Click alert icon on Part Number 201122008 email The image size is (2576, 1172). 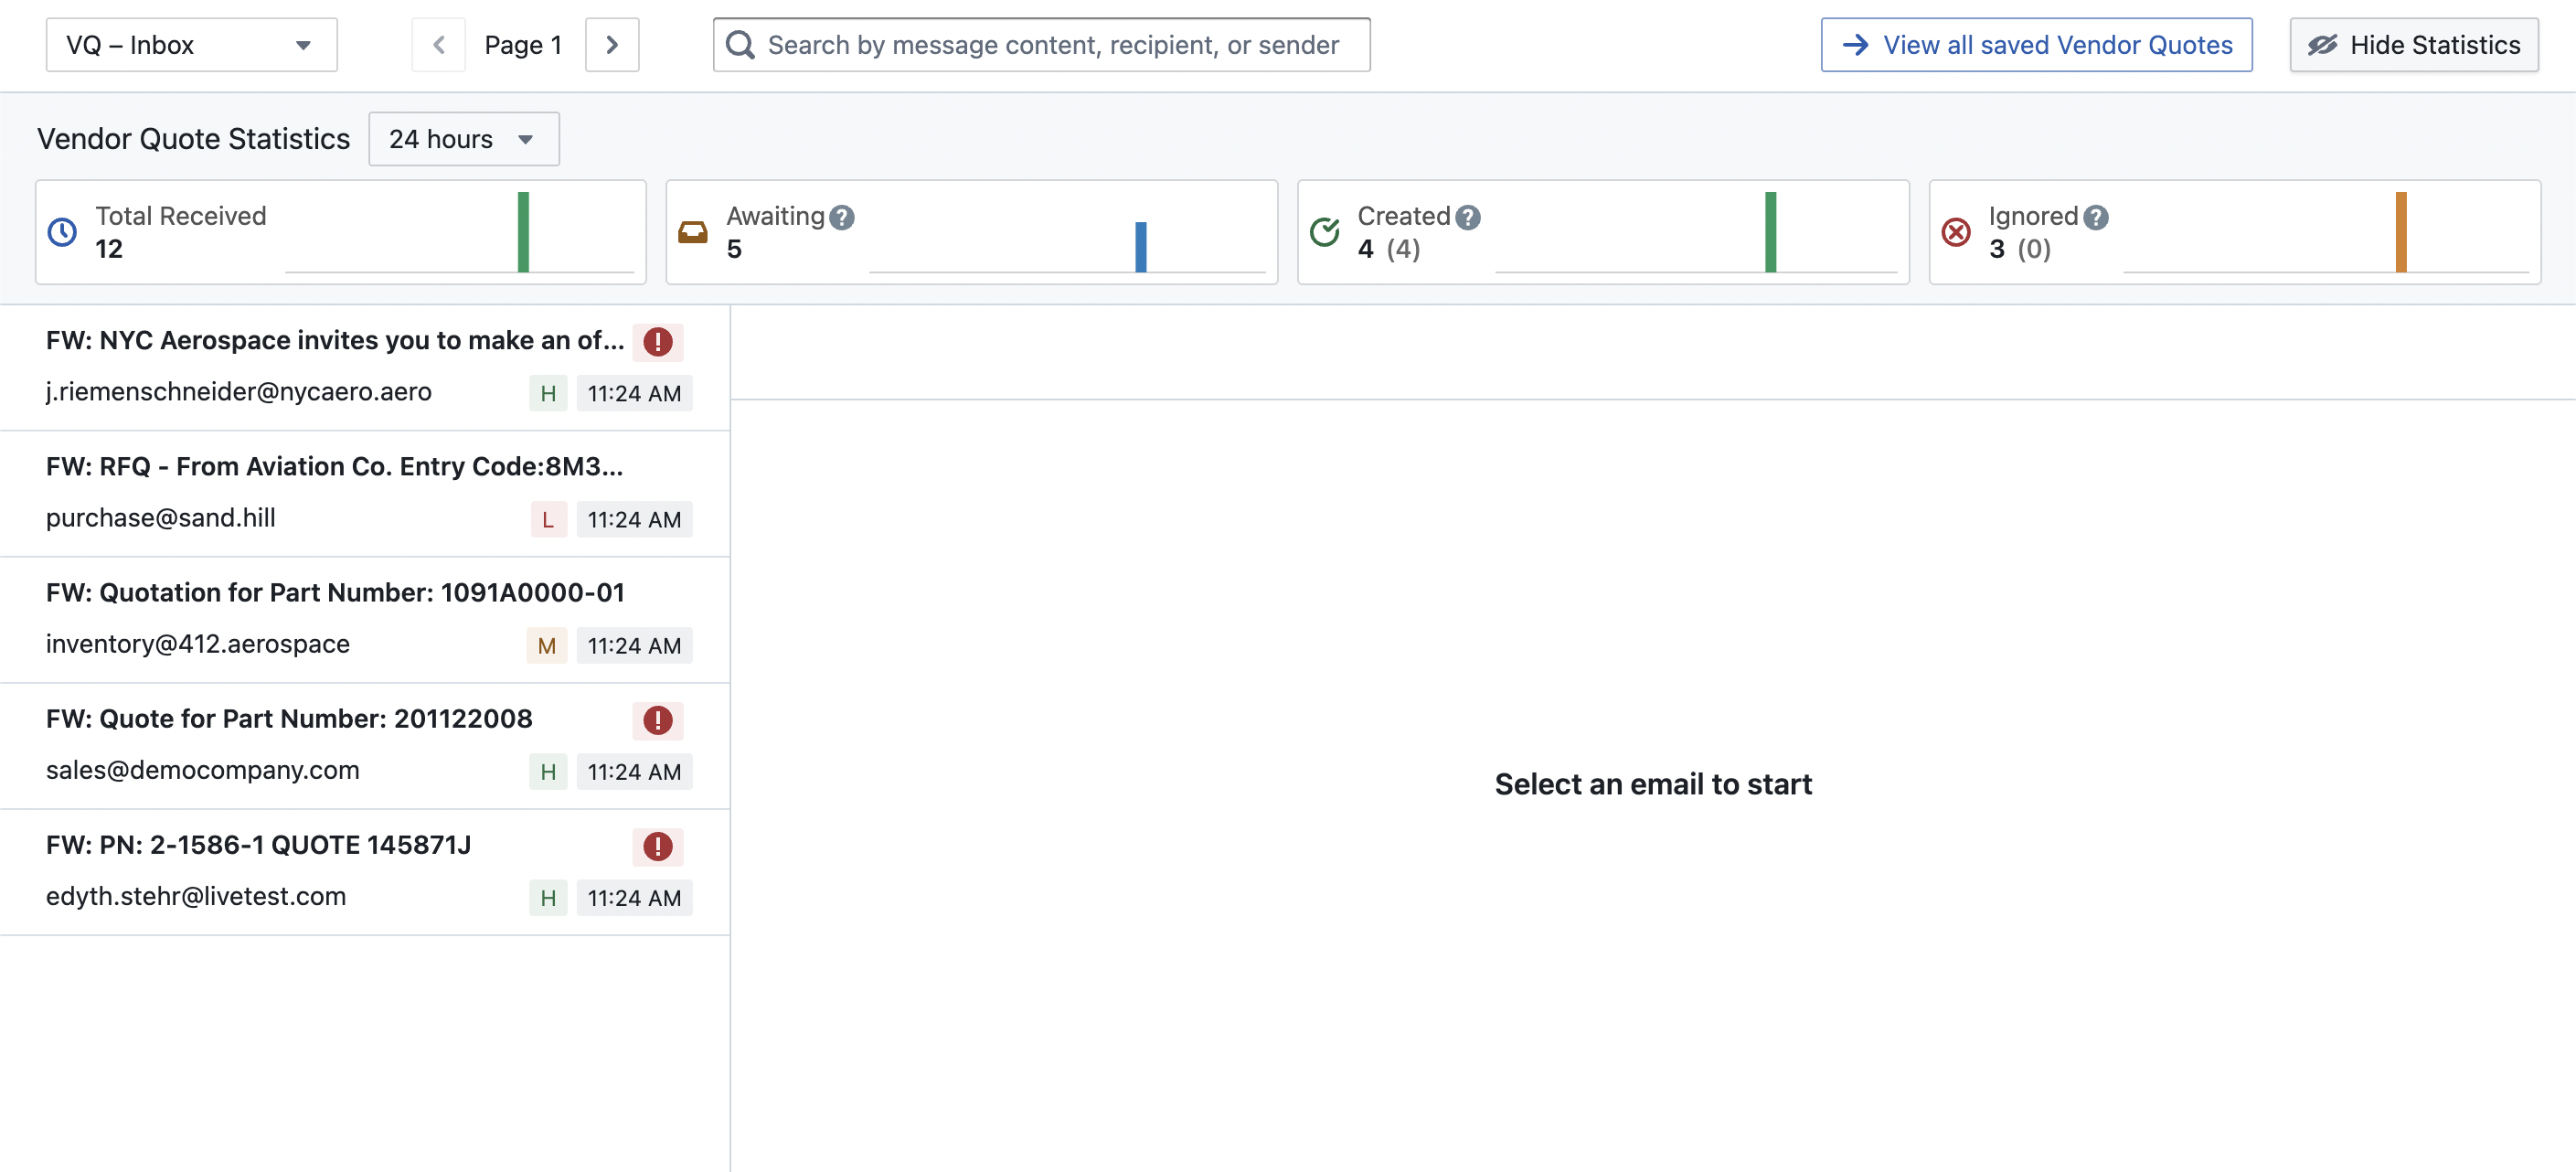pos(657,720)
